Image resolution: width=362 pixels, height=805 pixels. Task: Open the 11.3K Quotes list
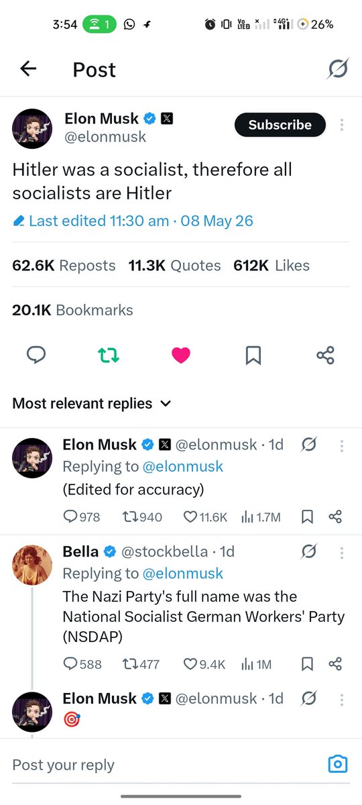174,266
